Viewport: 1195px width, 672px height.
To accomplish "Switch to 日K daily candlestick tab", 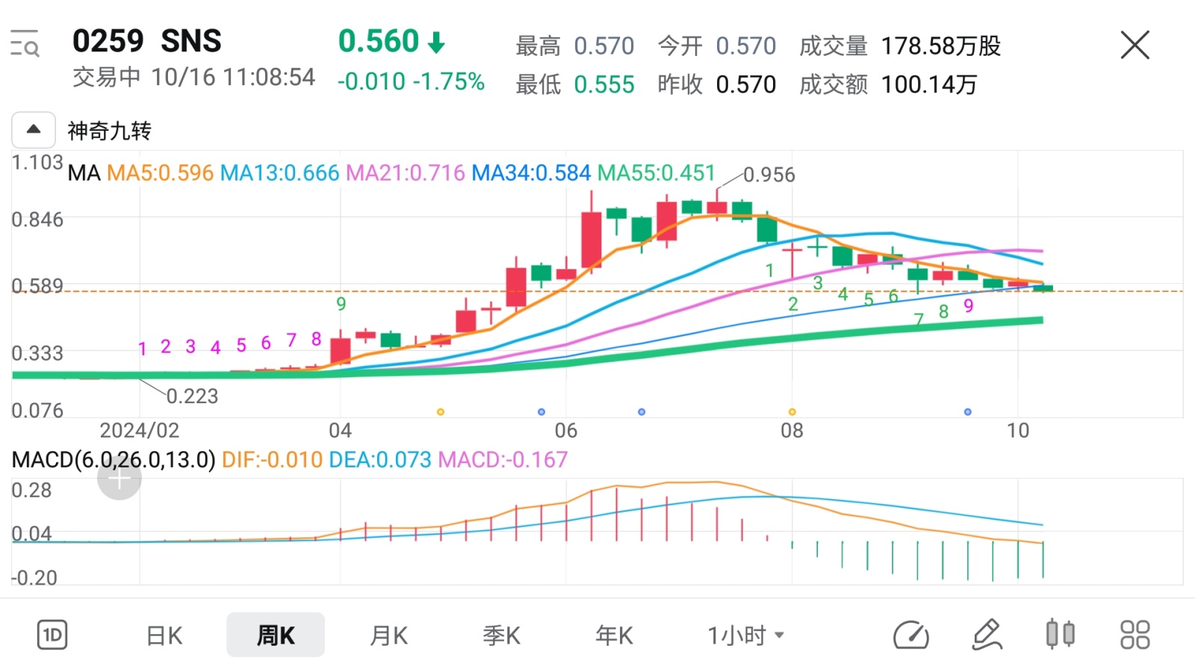I will (164, 635).
